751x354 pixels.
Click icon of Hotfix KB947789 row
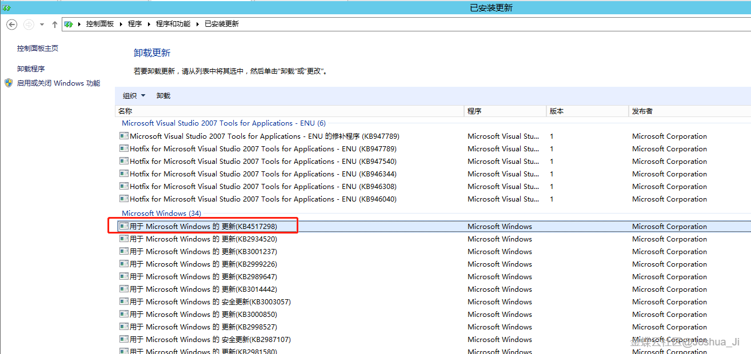[x=124, y=149]
